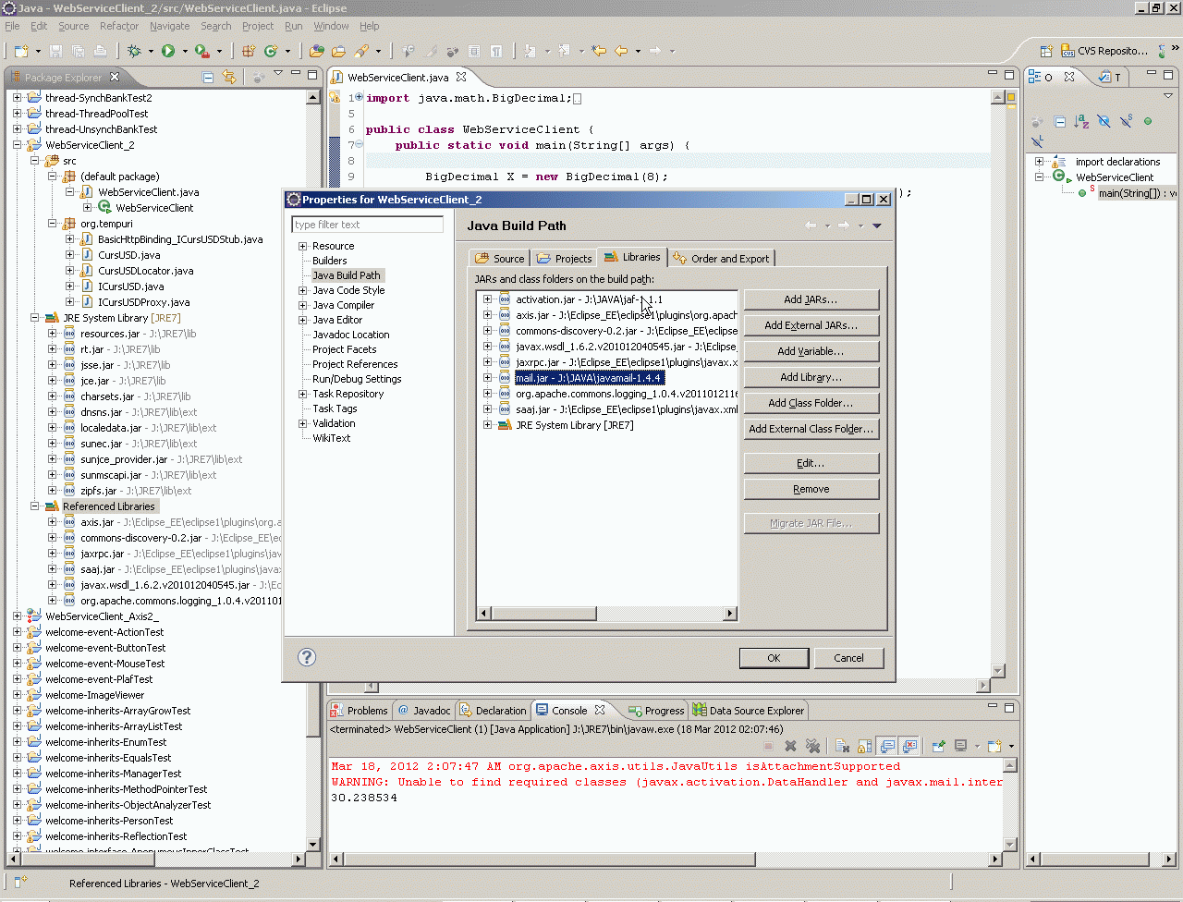1183x902 pixels.
Task: Open the Navigate menu
Action: tap(170, 26)
